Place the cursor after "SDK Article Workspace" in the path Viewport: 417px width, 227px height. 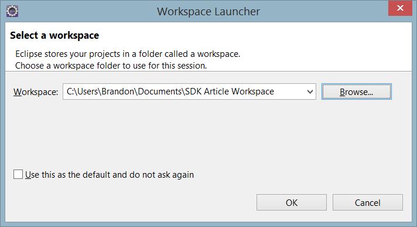[275, 92]
